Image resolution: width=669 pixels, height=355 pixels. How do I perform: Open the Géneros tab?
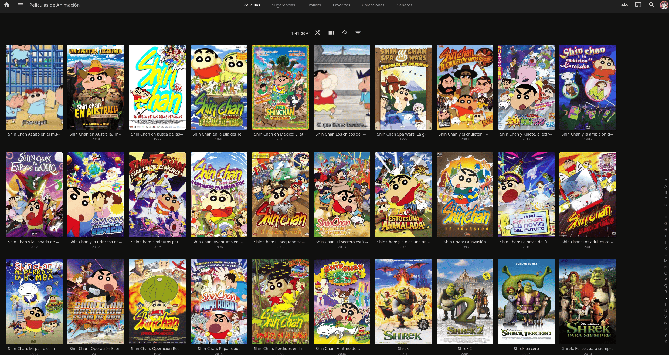(x=404, y=5)
